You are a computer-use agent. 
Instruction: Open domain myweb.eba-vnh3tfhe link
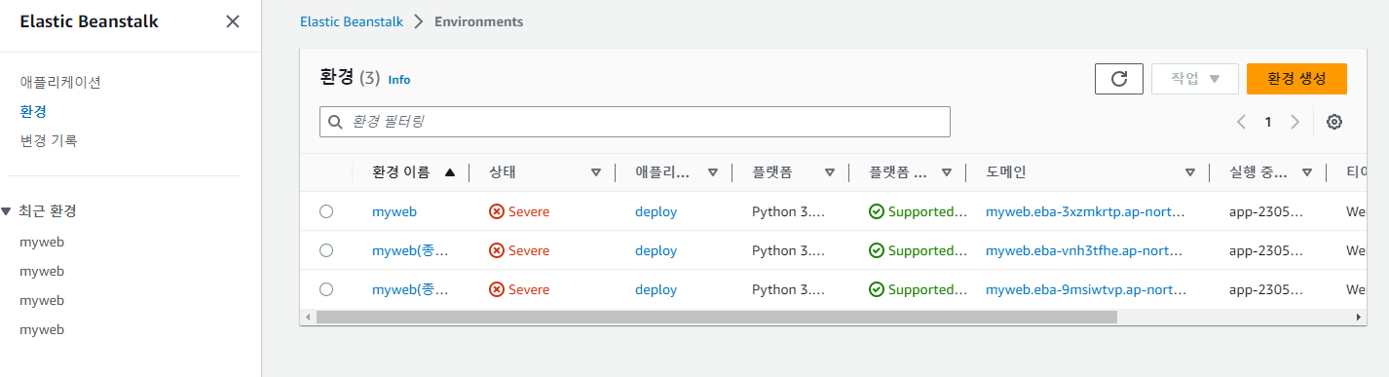pos(1085,250)
